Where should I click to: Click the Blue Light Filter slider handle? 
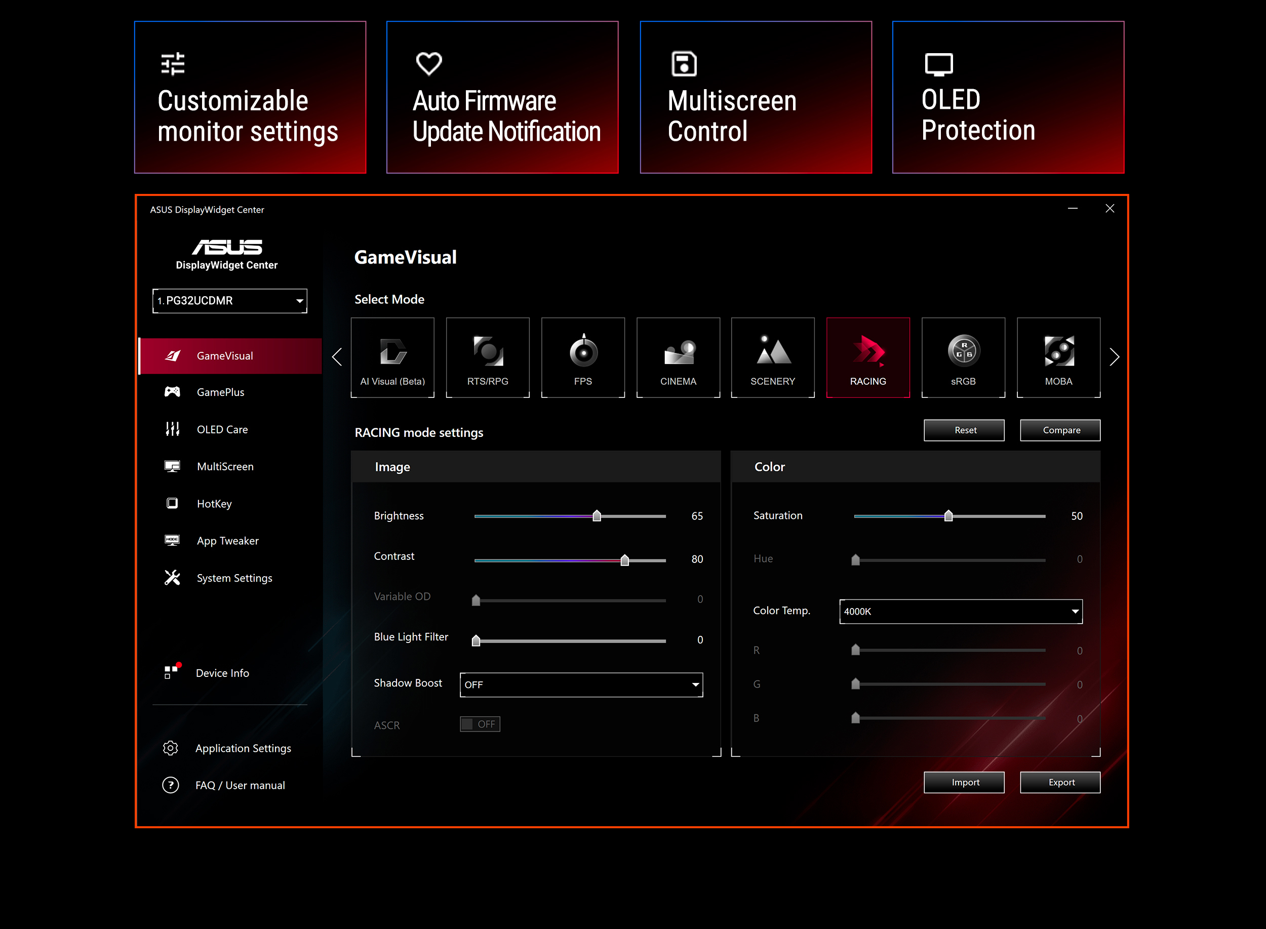tap(476, 640)
